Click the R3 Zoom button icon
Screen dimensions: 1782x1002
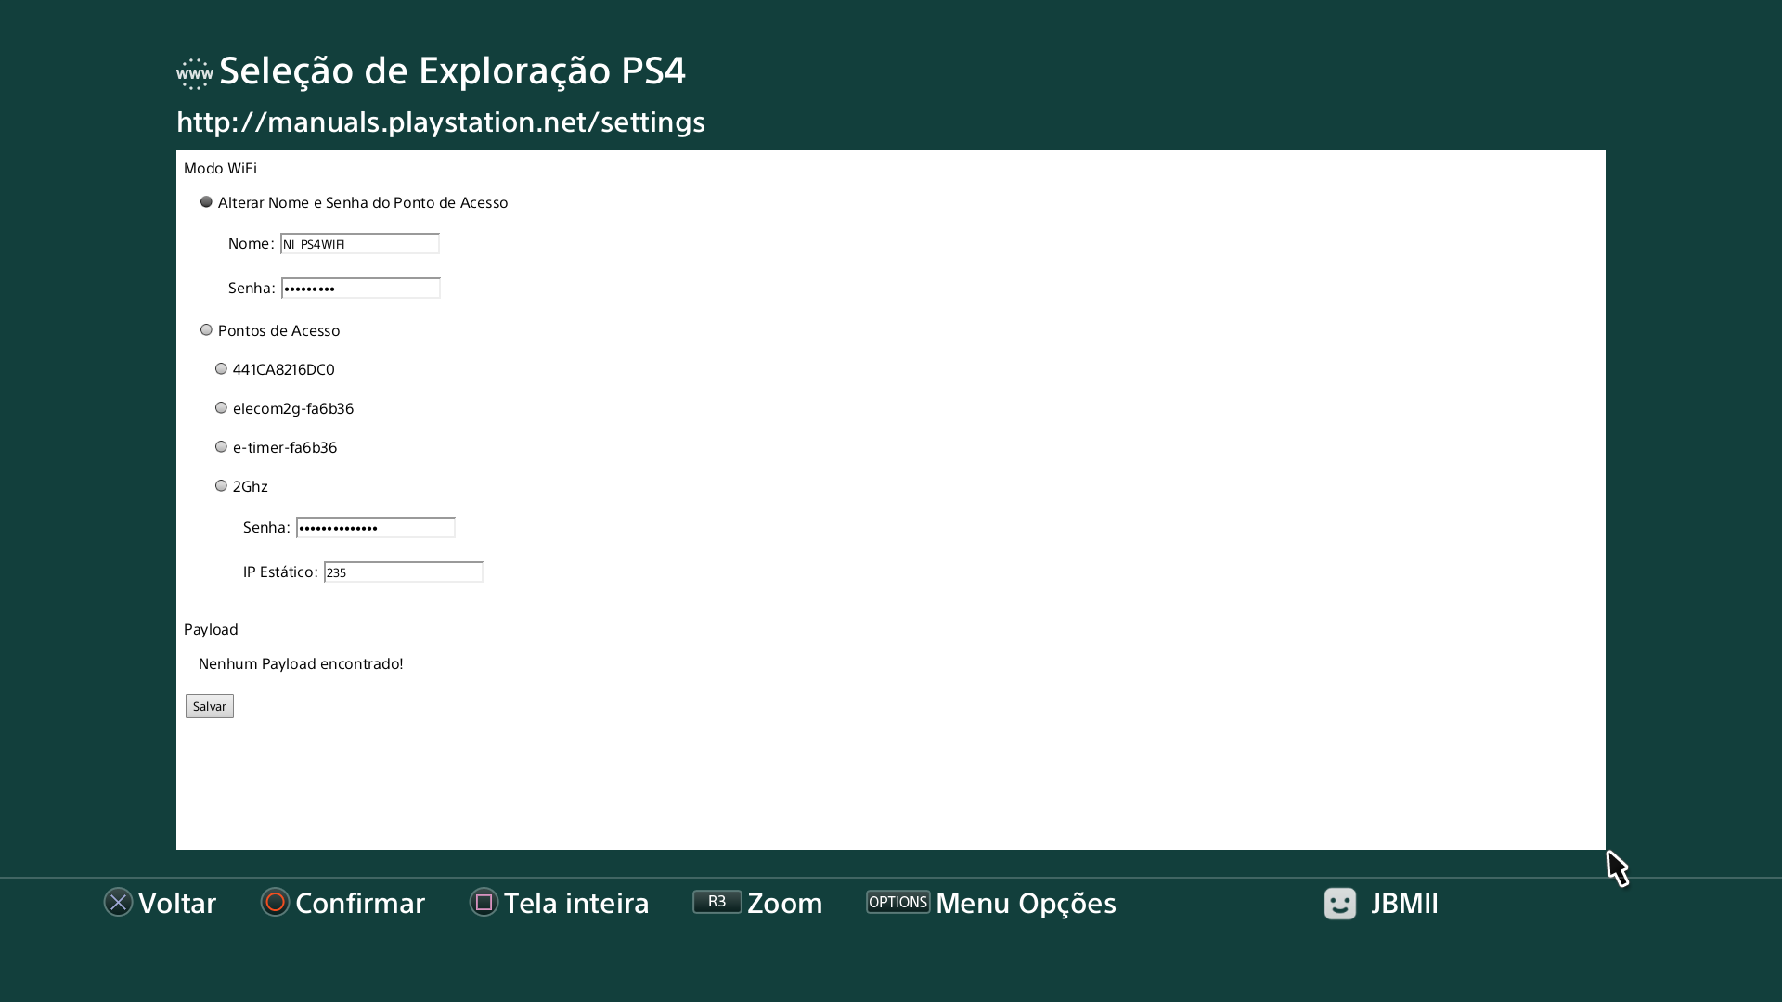(717, 902)
